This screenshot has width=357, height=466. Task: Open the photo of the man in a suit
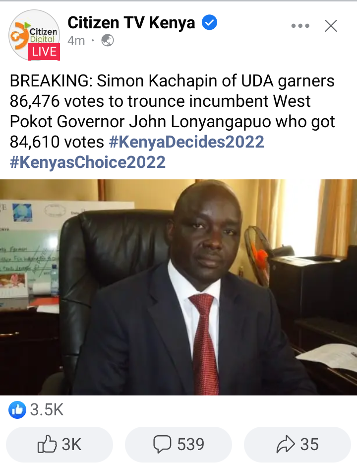tap(178, 287)
